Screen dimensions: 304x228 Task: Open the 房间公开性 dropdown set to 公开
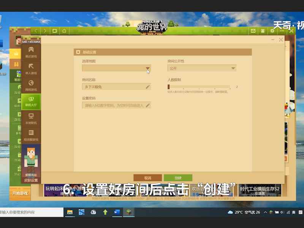click(202, 68)
